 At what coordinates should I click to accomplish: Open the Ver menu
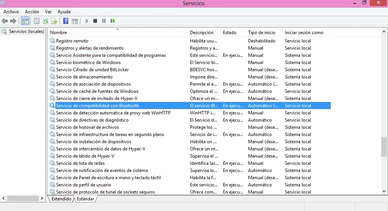(48, 12)
